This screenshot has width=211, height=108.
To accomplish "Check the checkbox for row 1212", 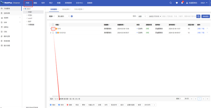I will pos(53,29).
